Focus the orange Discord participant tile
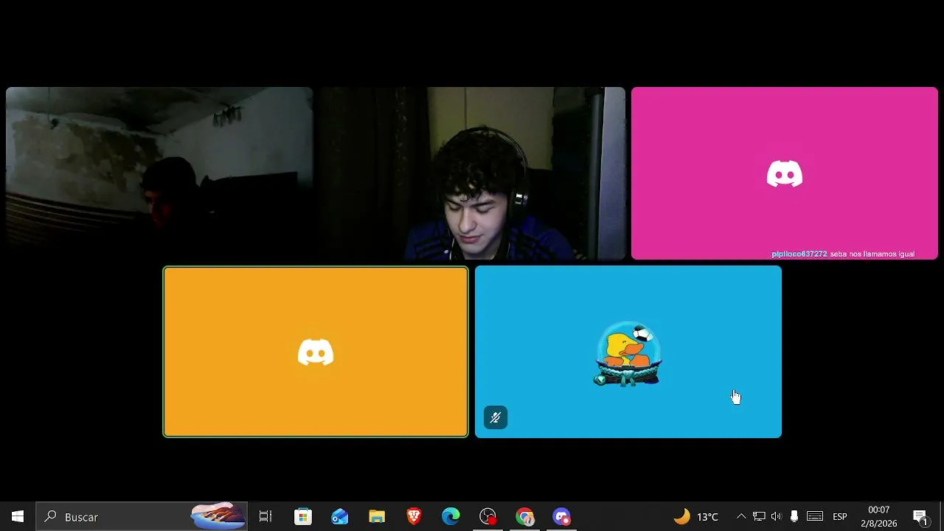The height and width of the screenshot is (531, 944). point(316,352)
